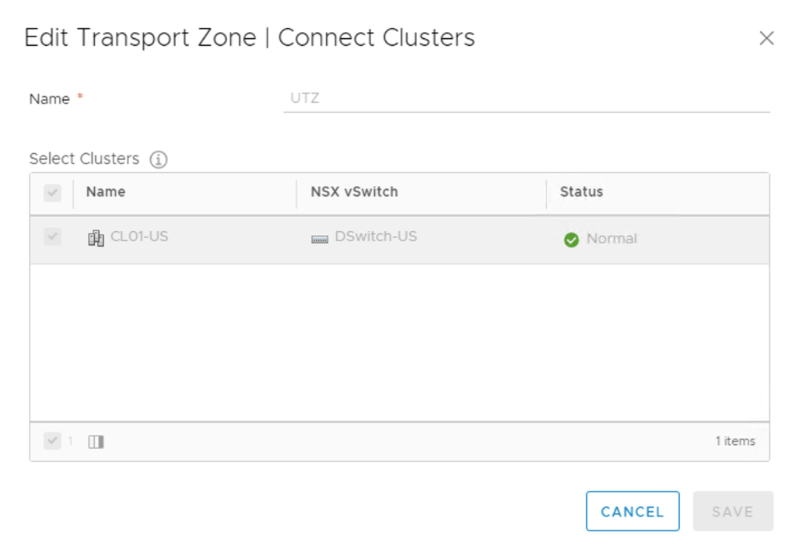Select the CL01-US cluster name

(x=139, y=236)
